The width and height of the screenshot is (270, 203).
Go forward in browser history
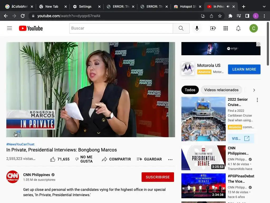(14, 16)
